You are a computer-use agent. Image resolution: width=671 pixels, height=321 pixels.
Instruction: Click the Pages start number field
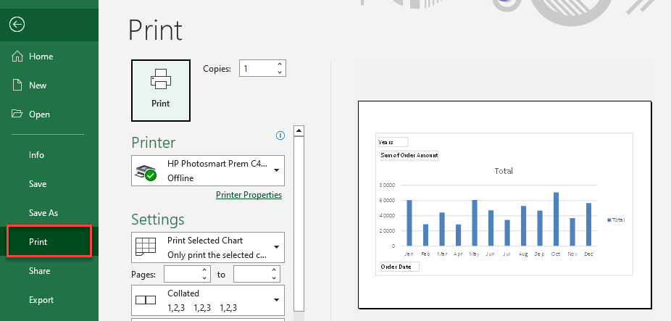(182, 274)
